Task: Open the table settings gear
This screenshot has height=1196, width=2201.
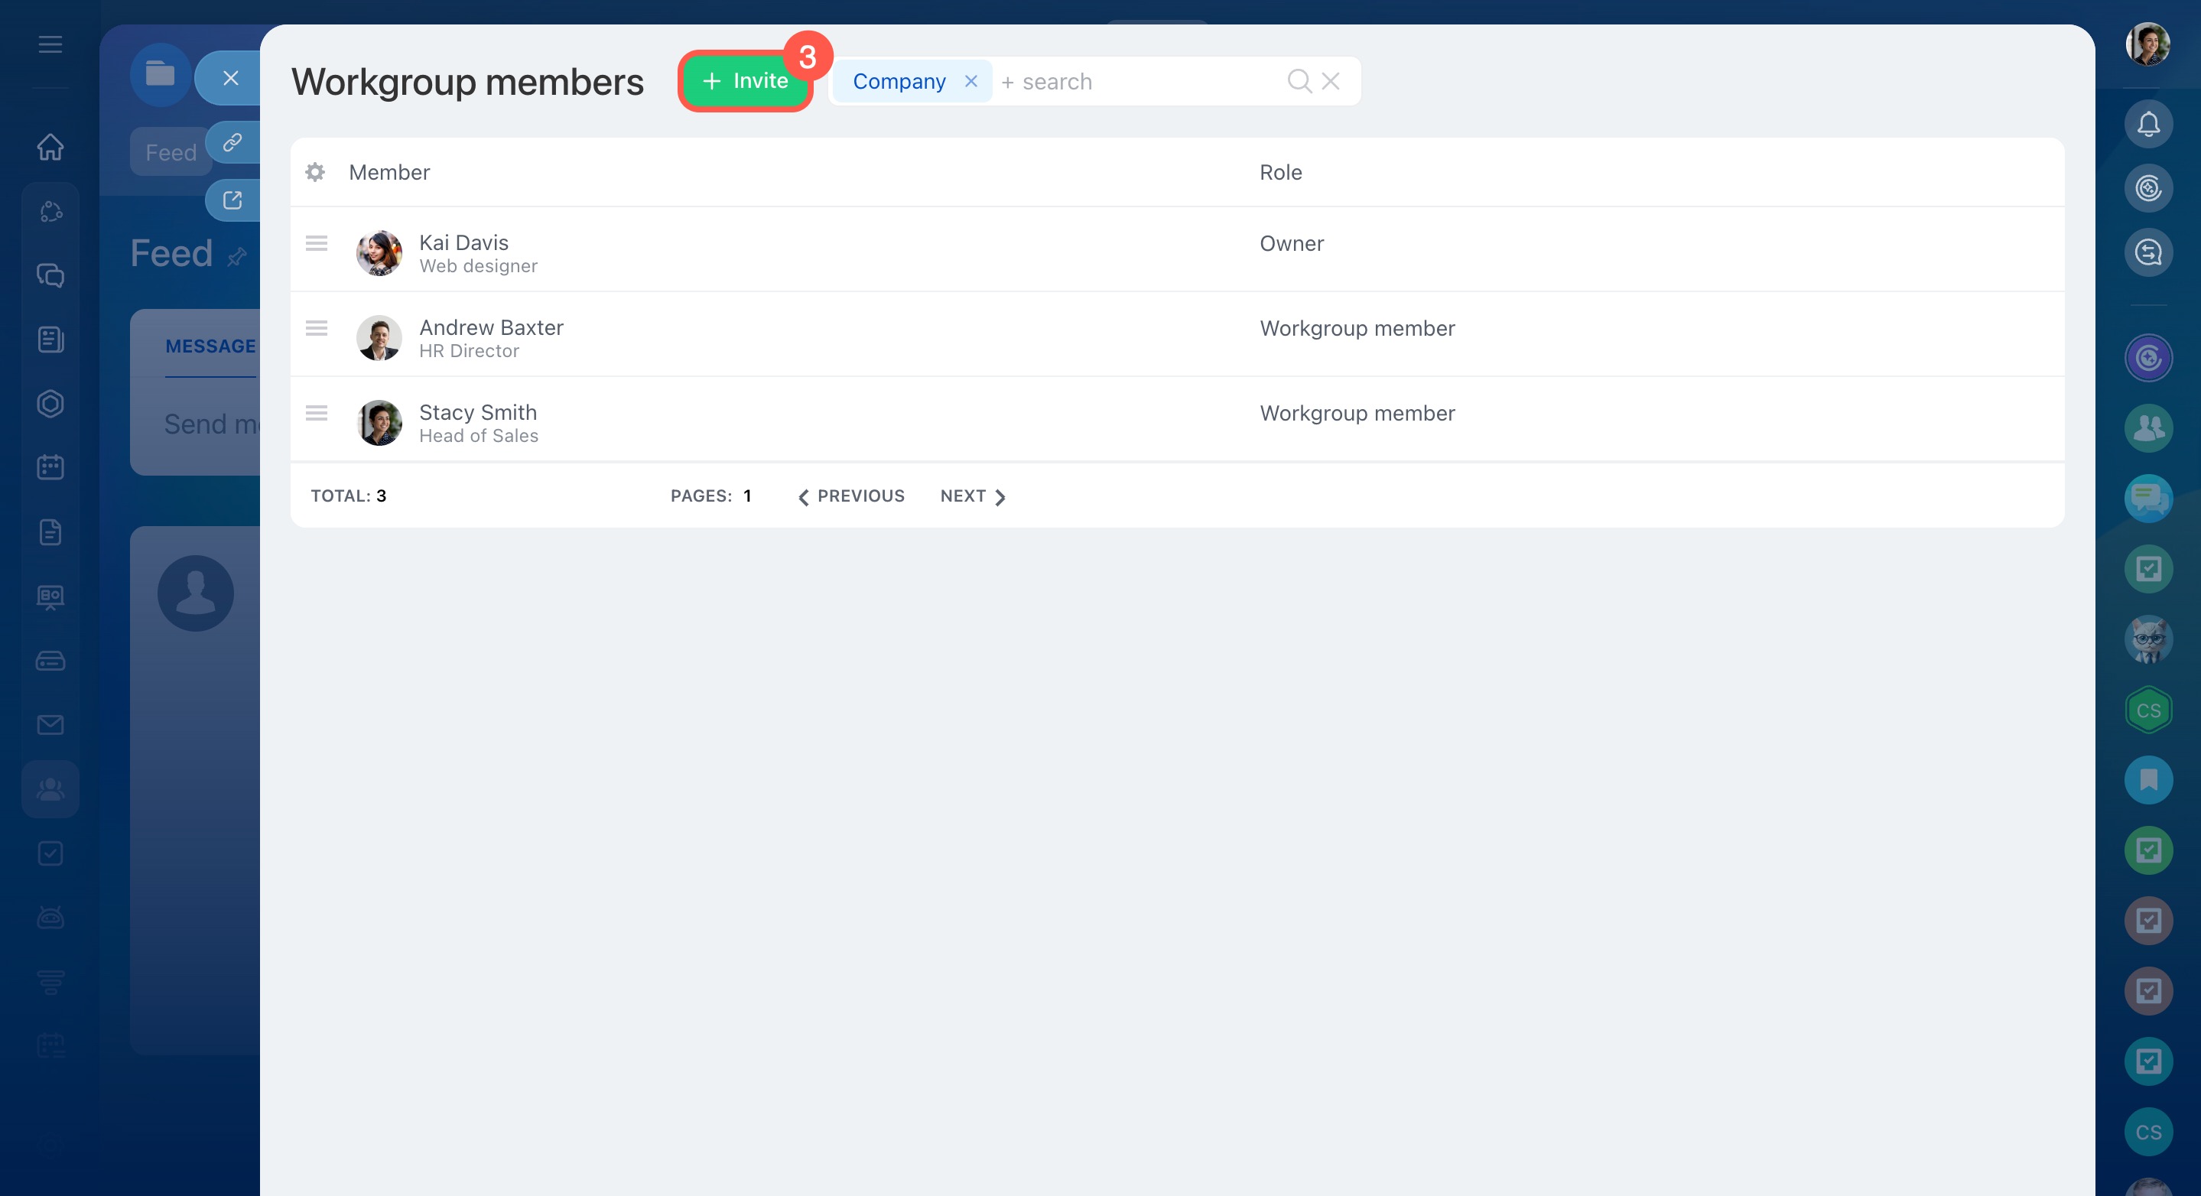Action: (315, 173)
